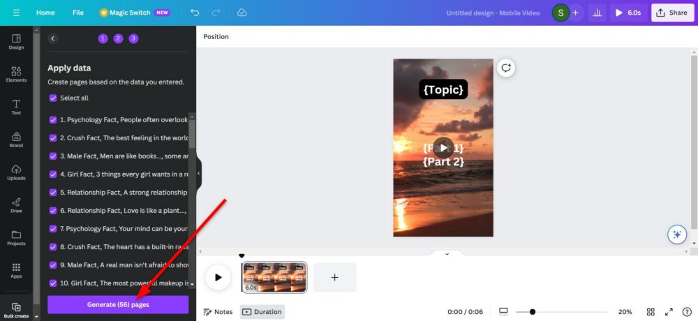
Task: Go back with the left arrow
Action: point(52,38)
